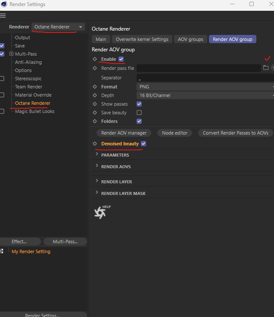Open the Node editor button

click(174, 133)
